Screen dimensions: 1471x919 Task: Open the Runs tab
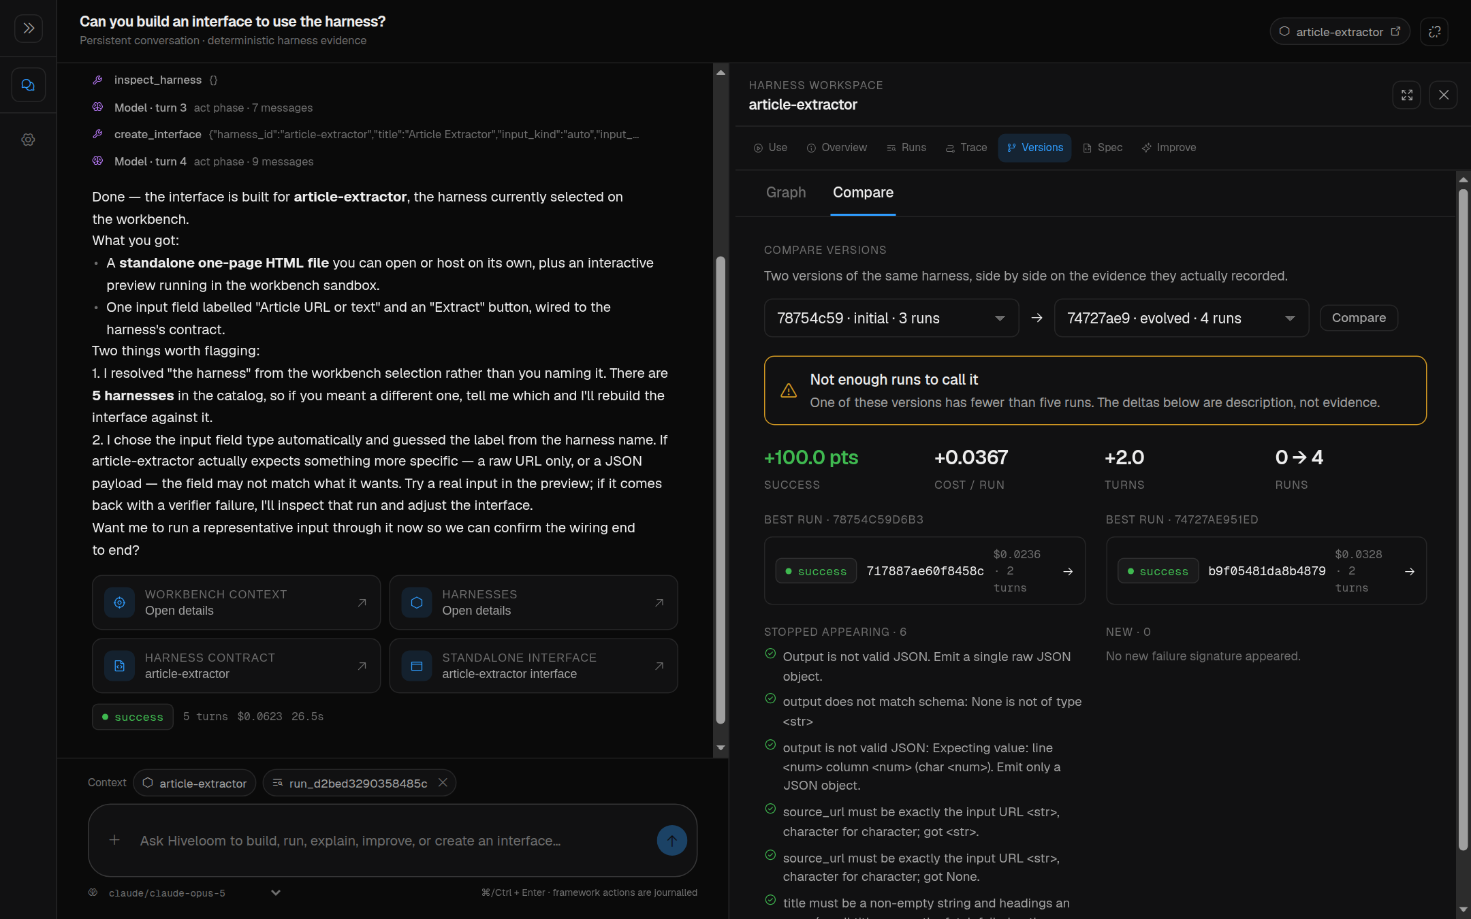coord(906,148)
